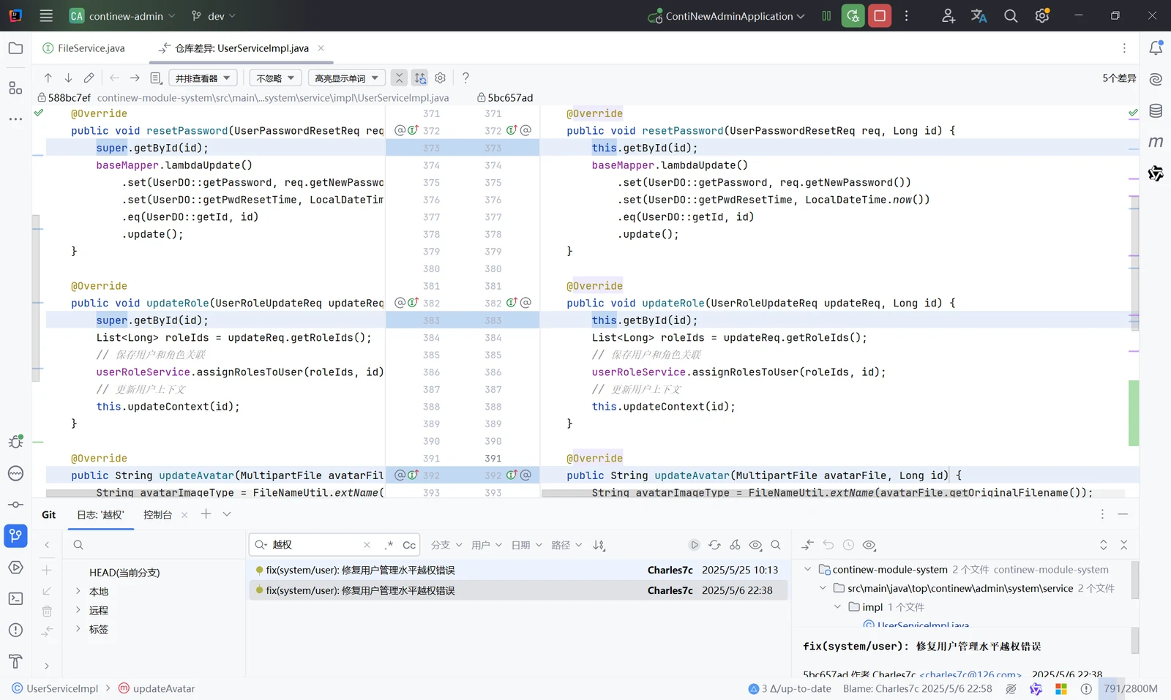Open the Terminal tool window icon

click(x=15, y=599)
